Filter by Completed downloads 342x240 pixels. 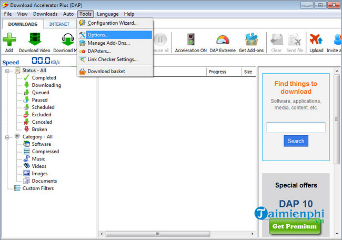[44, 78]
